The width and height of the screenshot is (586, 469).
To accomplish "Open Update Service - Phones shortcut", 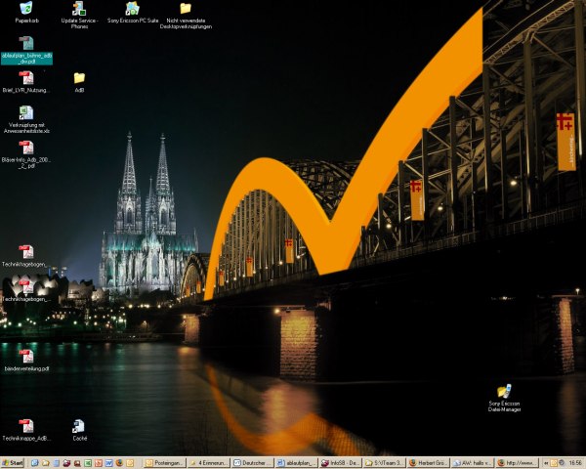I will pos(79,9).
